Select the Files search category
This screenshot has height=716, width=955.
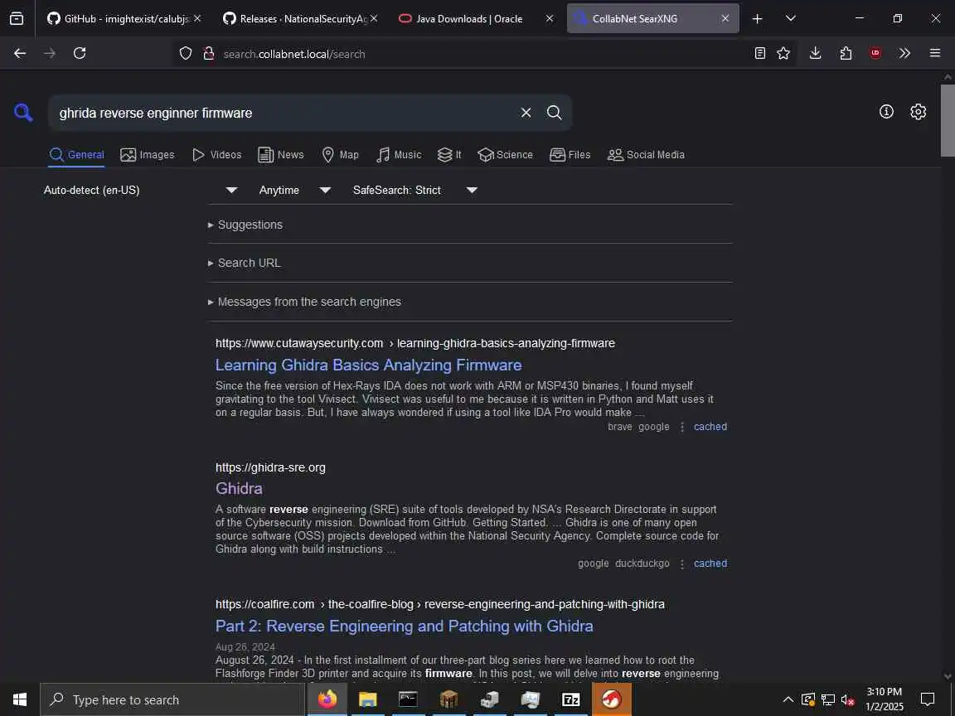(x=570, y=155)
